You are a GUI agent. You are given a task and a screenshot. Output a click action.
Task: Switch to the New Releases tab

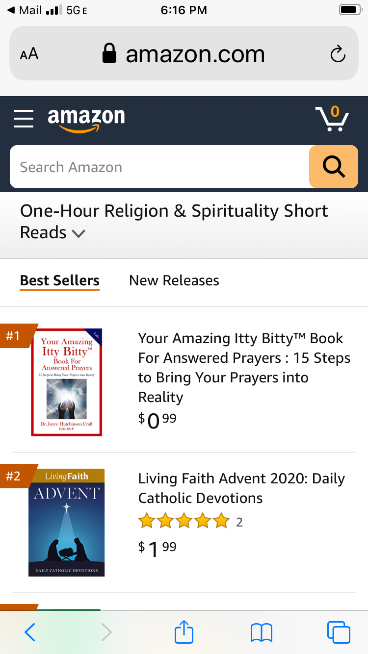click(x=174, y=280)
